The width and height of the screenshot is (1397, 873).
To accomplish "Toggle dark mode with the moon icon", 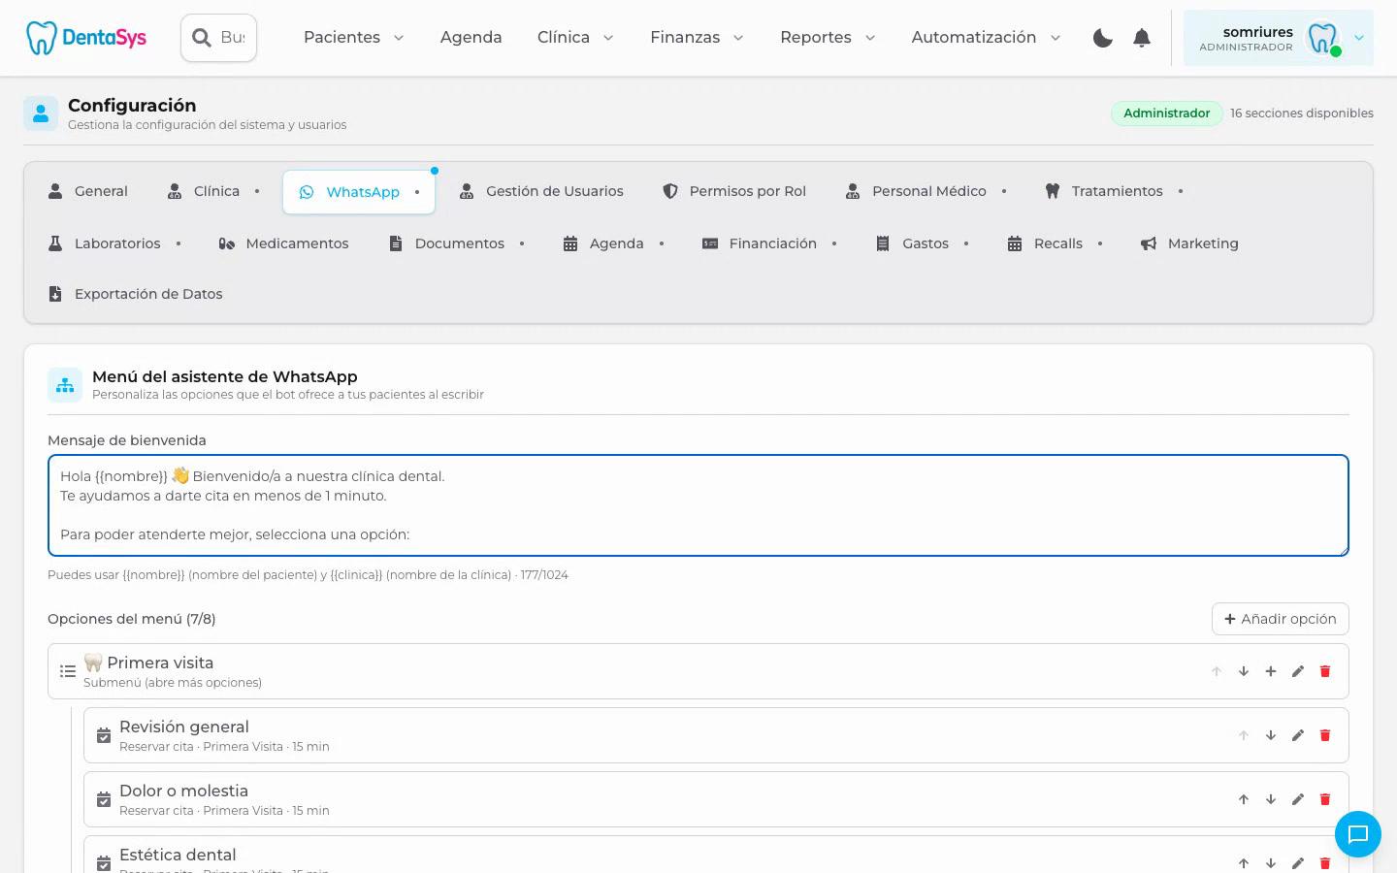I will pyautogui.click(x=1103, y=38).
